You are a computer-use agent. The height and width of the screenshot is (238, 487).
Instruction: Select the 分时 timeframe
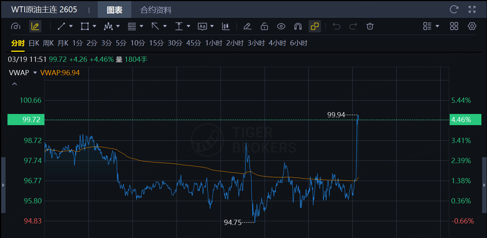tap(18, 43)
